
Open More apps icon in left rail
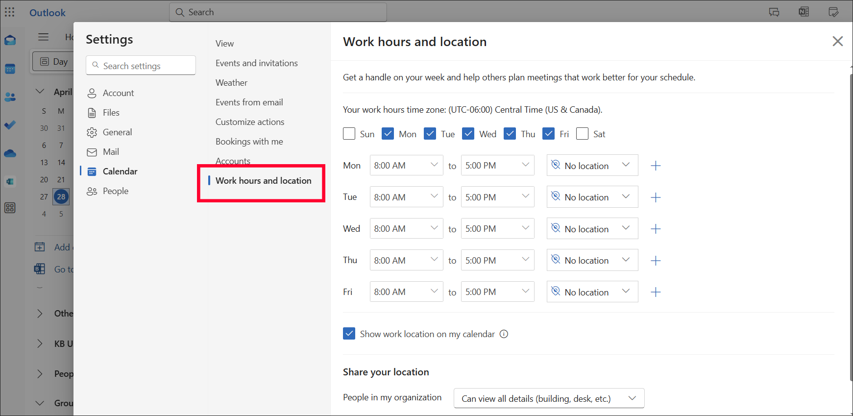(x=10, y=208)
